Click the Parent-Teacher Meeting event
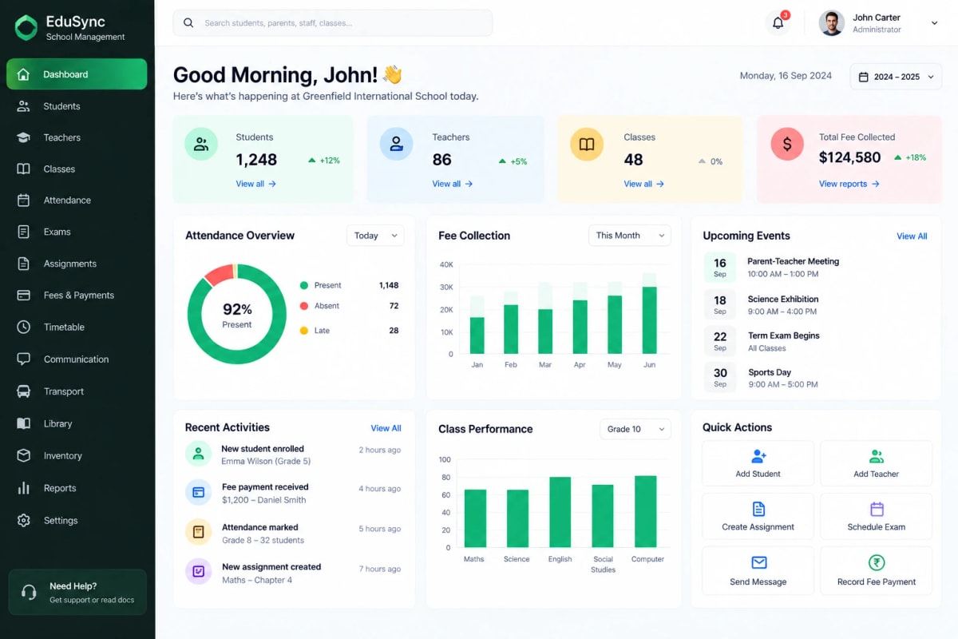The width and height of the screenshot is (958, 639). pyautogui.click(x=817, y=268)
